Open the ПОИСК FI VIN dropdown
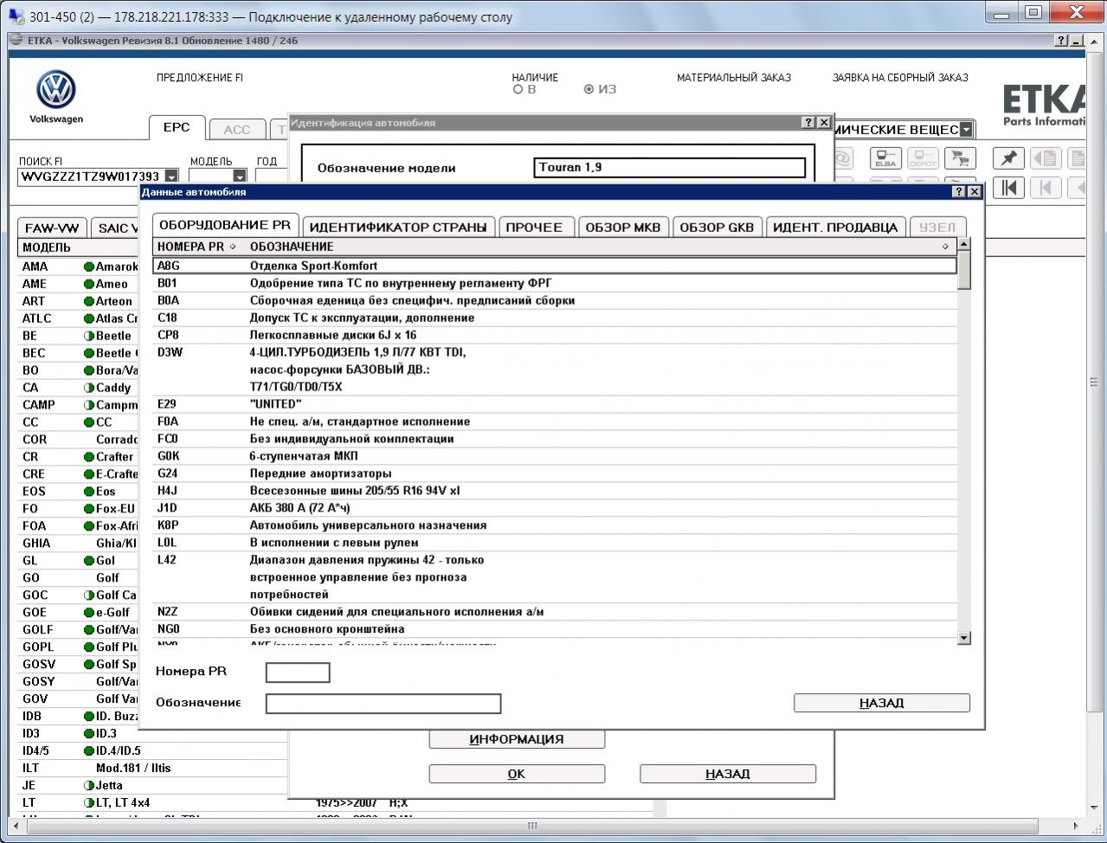Screen dimensions: 1107x843 (x=171, y=177)
